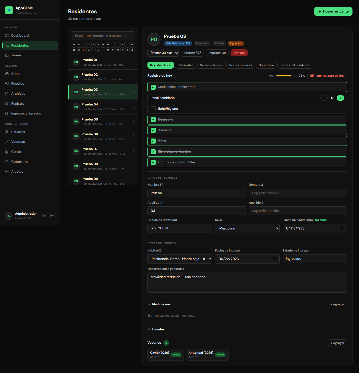The height and width of the screenshot is (373, 359).
Task: Open Centro configuration
Action: (30, 152)
